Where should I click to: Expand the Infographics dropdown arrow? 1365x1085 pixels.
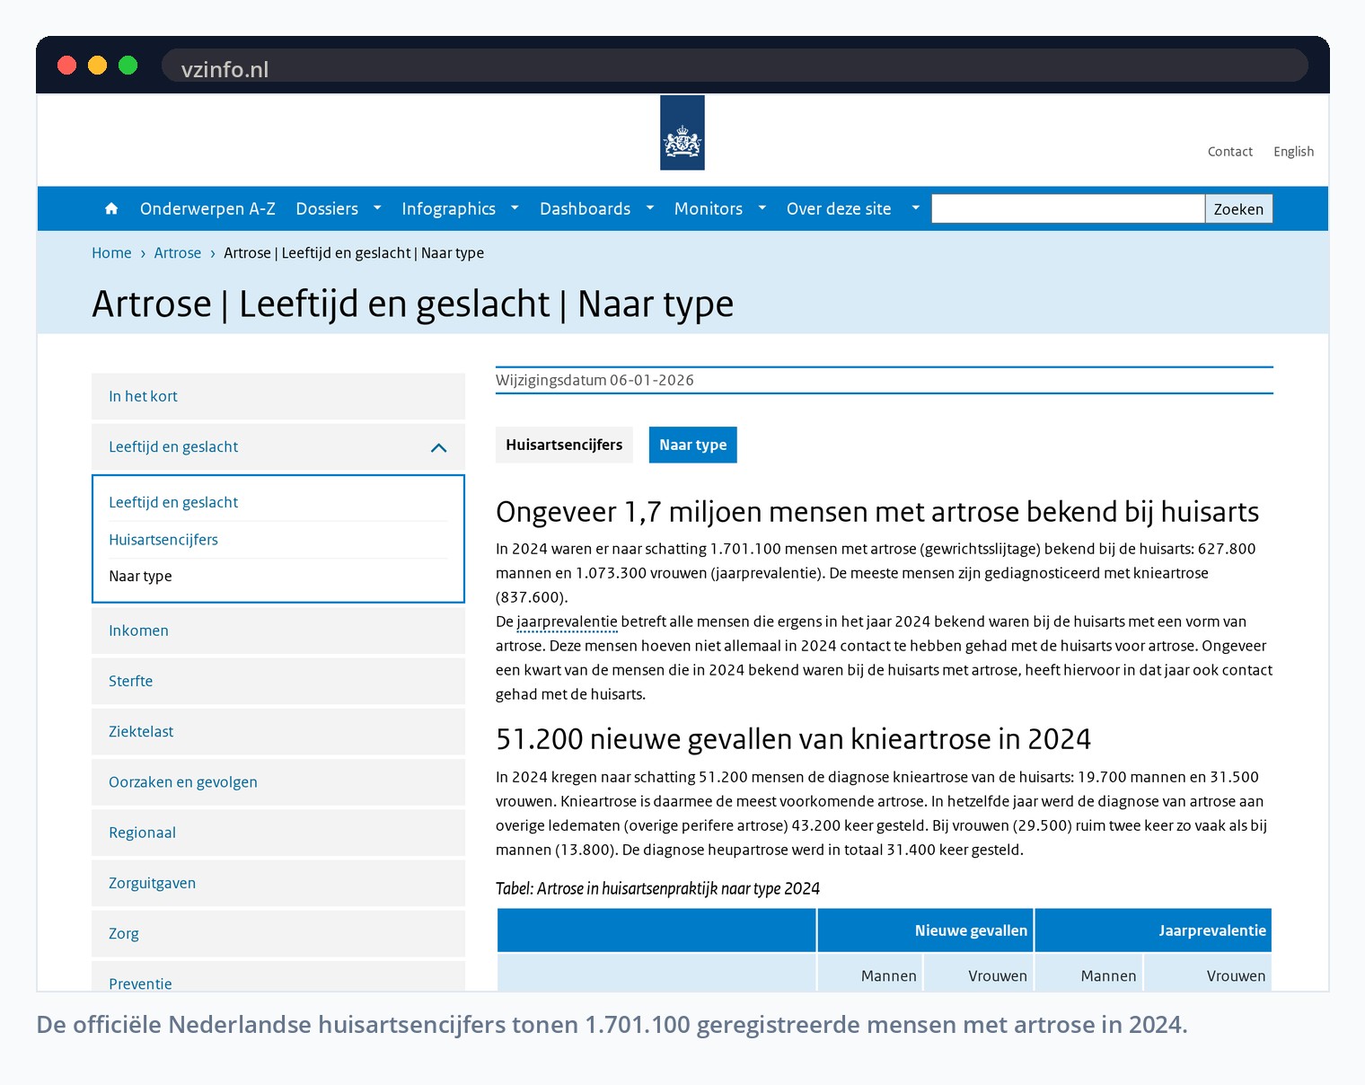coord(515,208)
